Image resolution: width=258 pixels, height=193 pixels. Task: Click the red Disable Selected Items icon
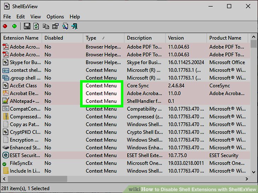(5, 26)
